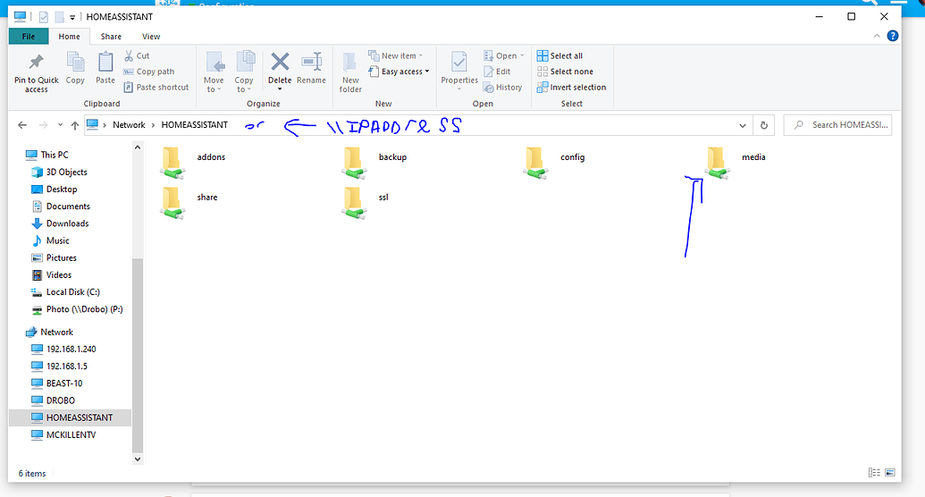Select This PC in navigation pane
The image size is (925, 497).
coord(47,155)
